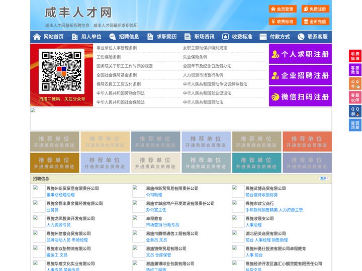The height and width of the screenshot is (271, 362).
Task: Open 保障农民工工资支付条例 link
Action: 119,84
